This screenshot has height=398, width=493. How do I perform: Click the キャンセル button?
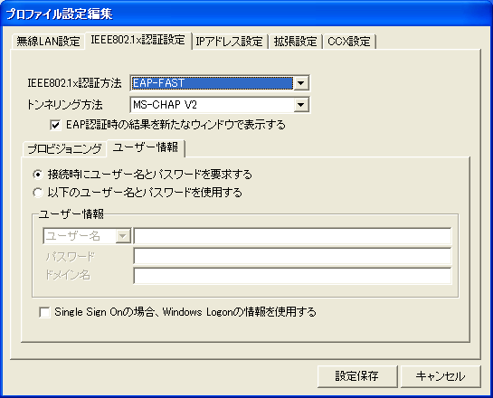click(441, 376)
